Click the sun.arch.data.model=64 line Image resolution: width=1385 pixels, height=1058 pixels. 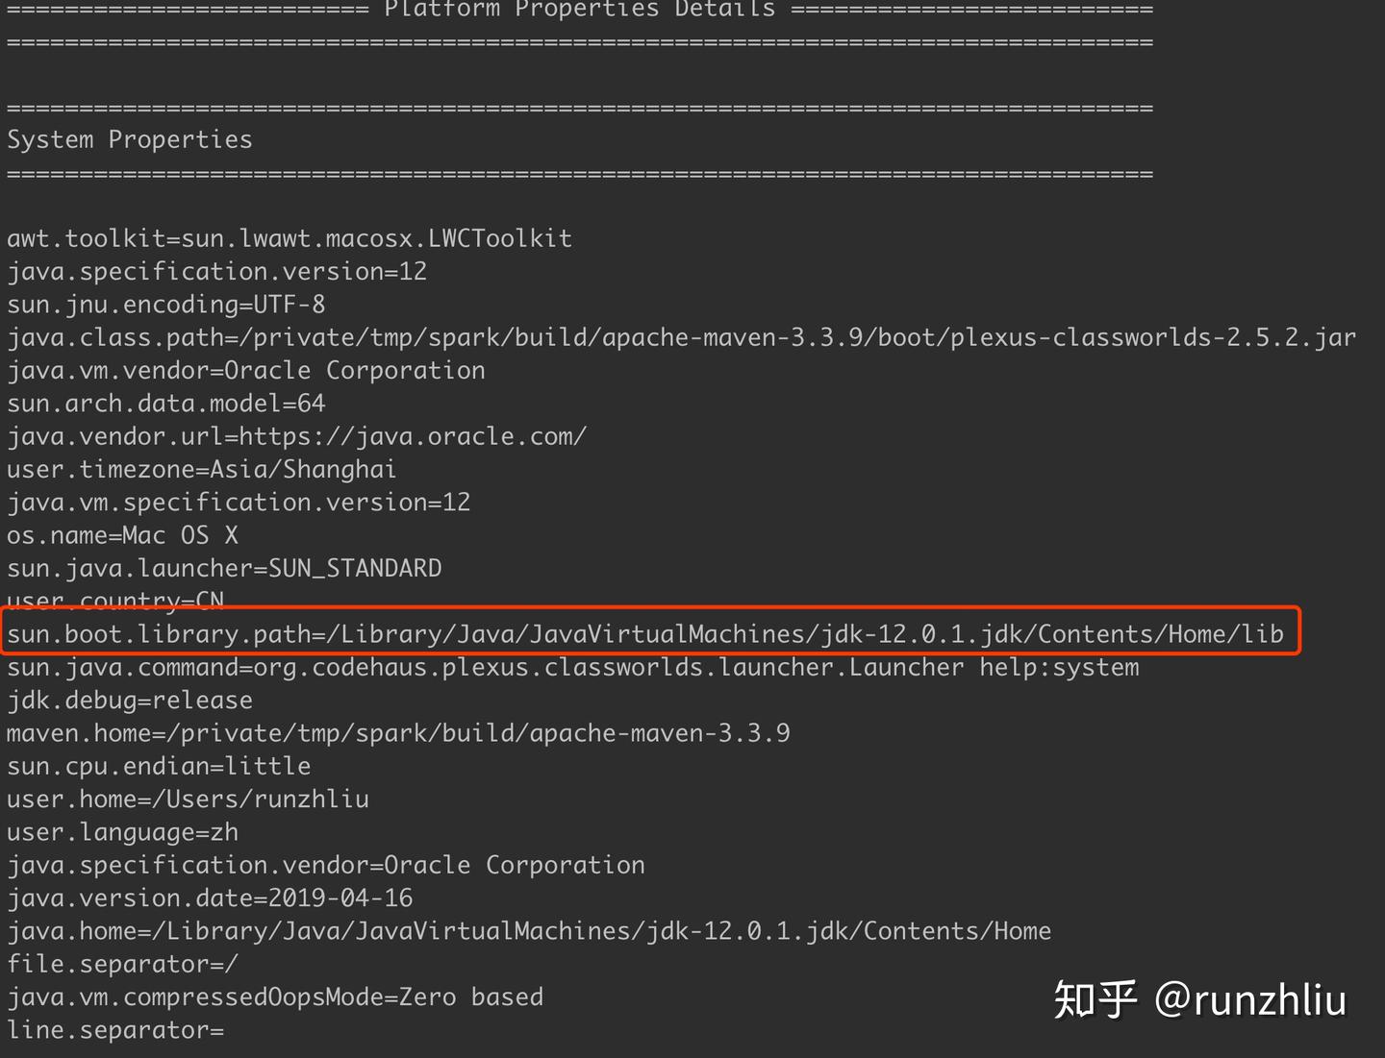click(166, 404)
